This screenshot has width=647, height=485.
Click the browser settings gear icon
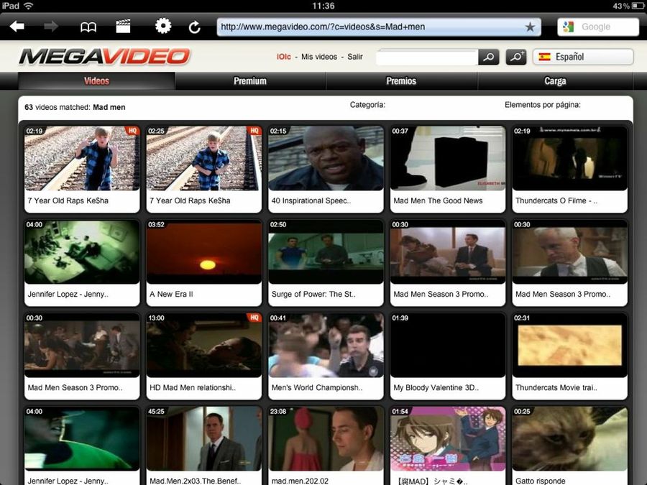point(163,27)
